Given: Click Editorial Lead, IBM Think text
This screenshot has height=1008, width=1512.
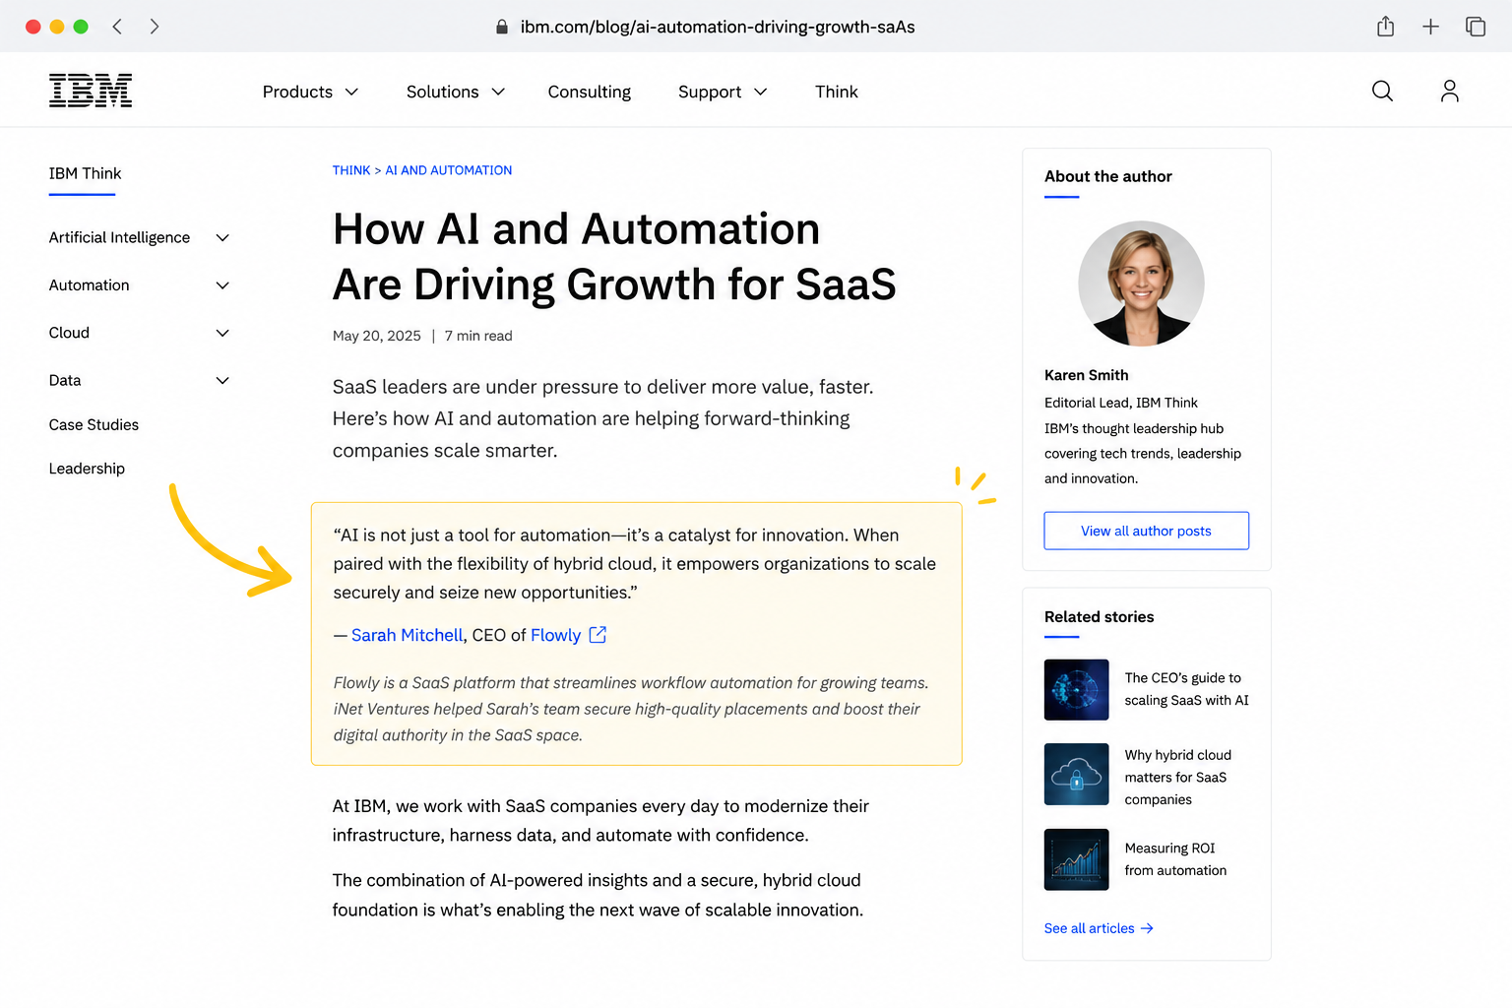Looking at the screenshot, I should coord(1120,403).
